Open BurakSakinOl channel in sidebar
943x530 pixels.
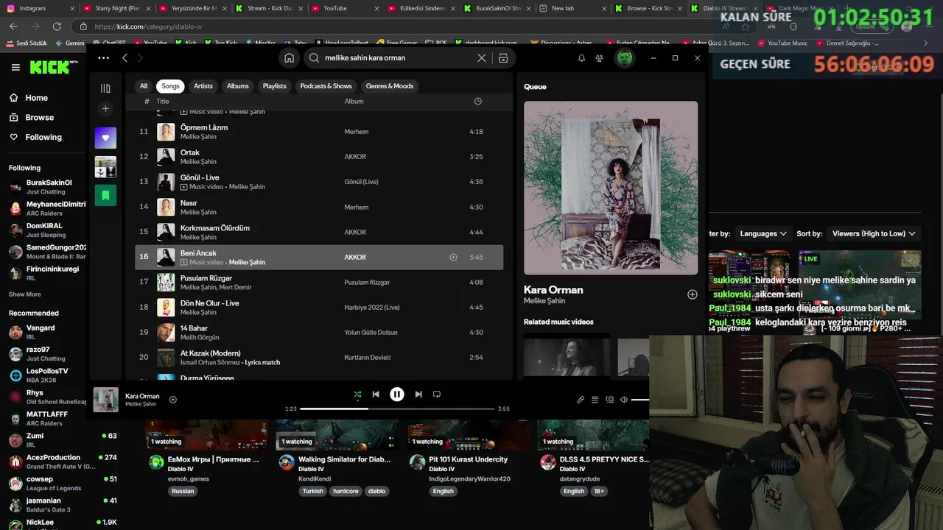pyautogui.click(x=49, y=187)
